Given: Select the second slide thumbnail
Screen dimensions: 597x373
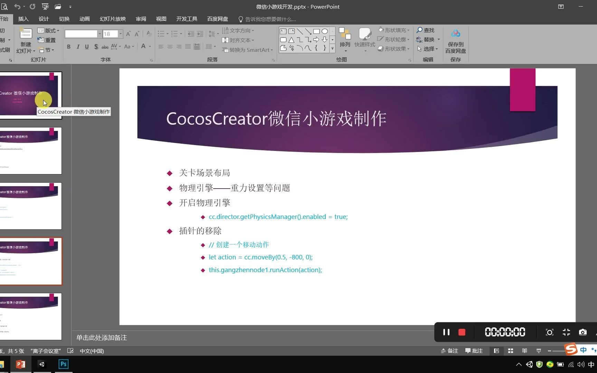Looking at the screenshot, I should pos(31,151).
